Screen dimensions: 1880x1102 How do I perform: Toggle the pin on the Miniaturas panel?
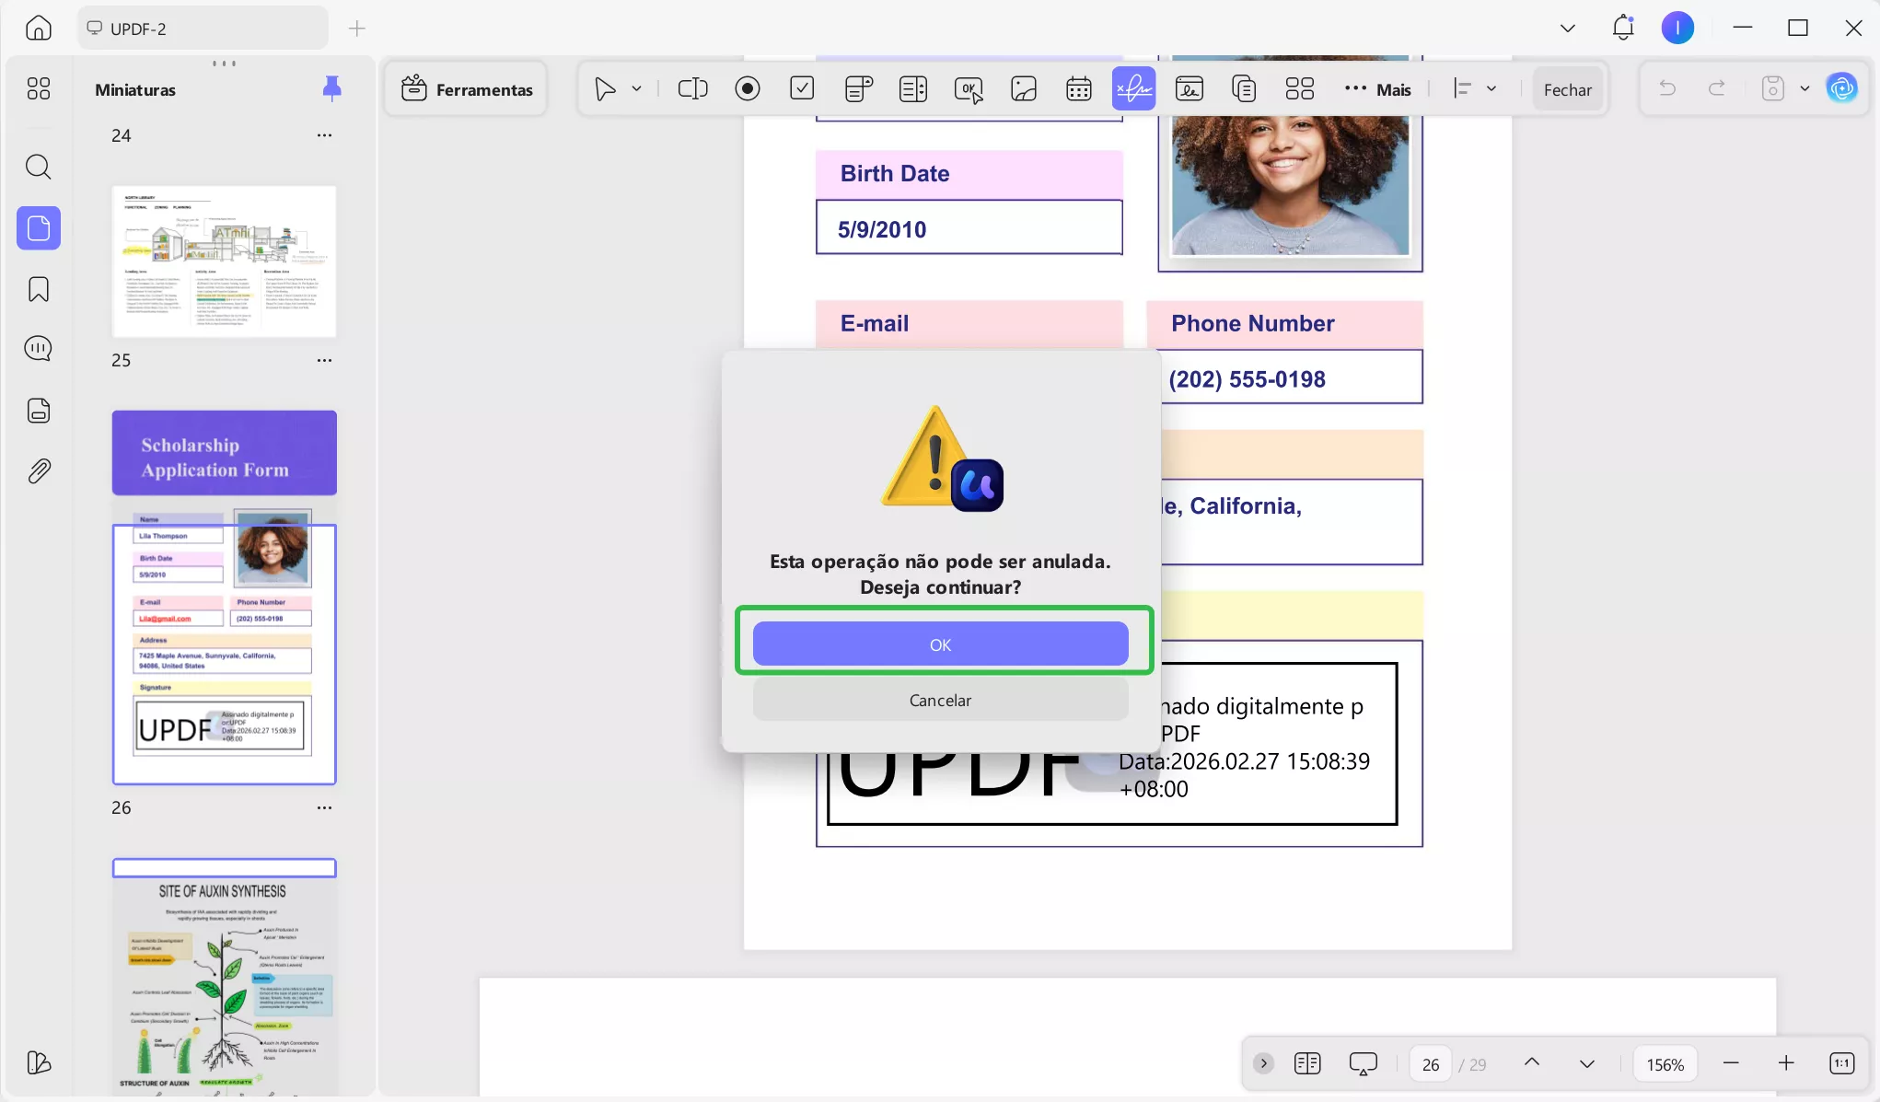[331, 87]
